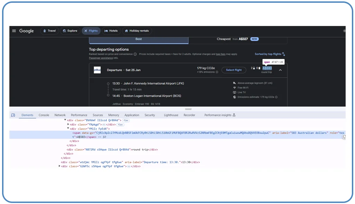Open the Network panel tab

coord(60,115)
